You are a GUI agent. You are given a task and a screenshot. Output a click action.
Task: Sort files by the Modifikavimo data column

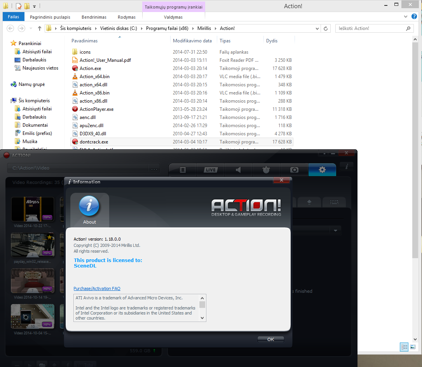[192, 41]
